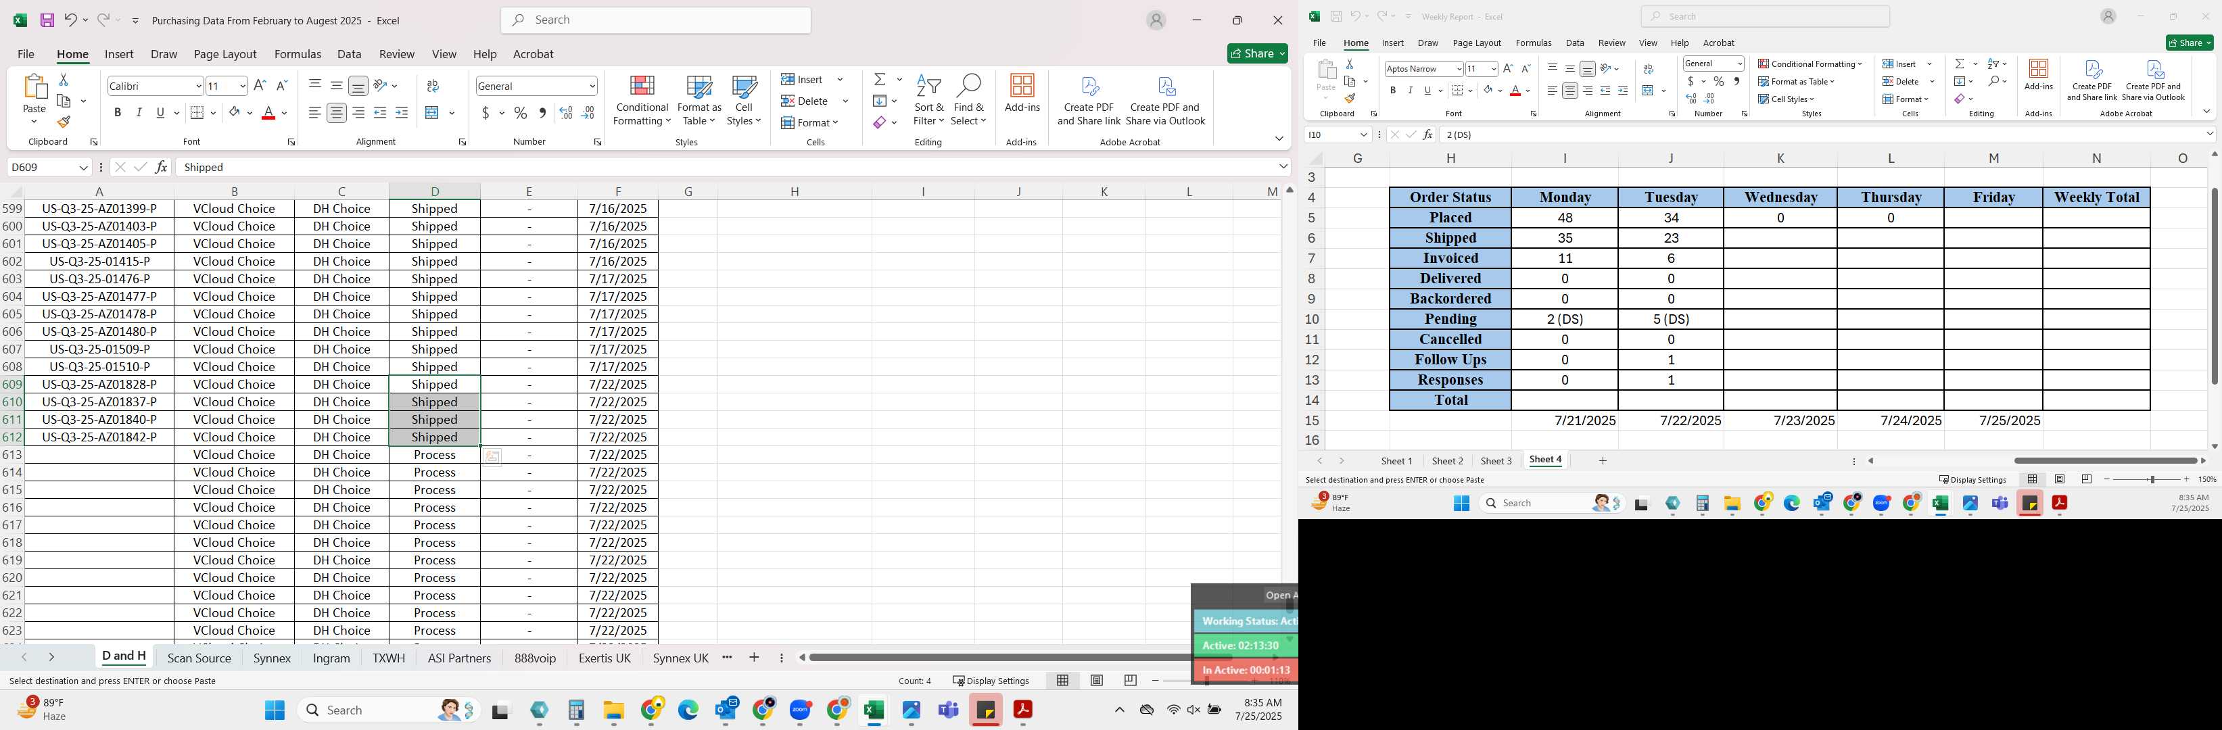Viewport: 2222px width, 730px height.
Task: Click fill color bucket in Purchasing Data
Action: pos(235,113)
